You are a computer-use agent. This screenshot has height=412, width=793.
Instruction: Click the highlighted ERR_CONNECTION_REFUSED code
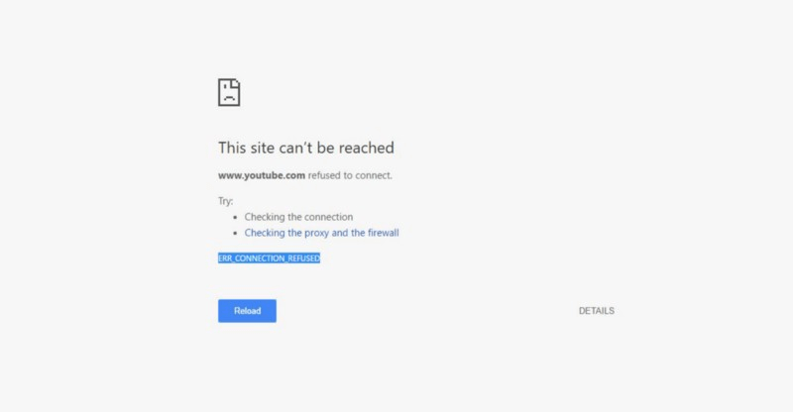click(x=269, y=258)
